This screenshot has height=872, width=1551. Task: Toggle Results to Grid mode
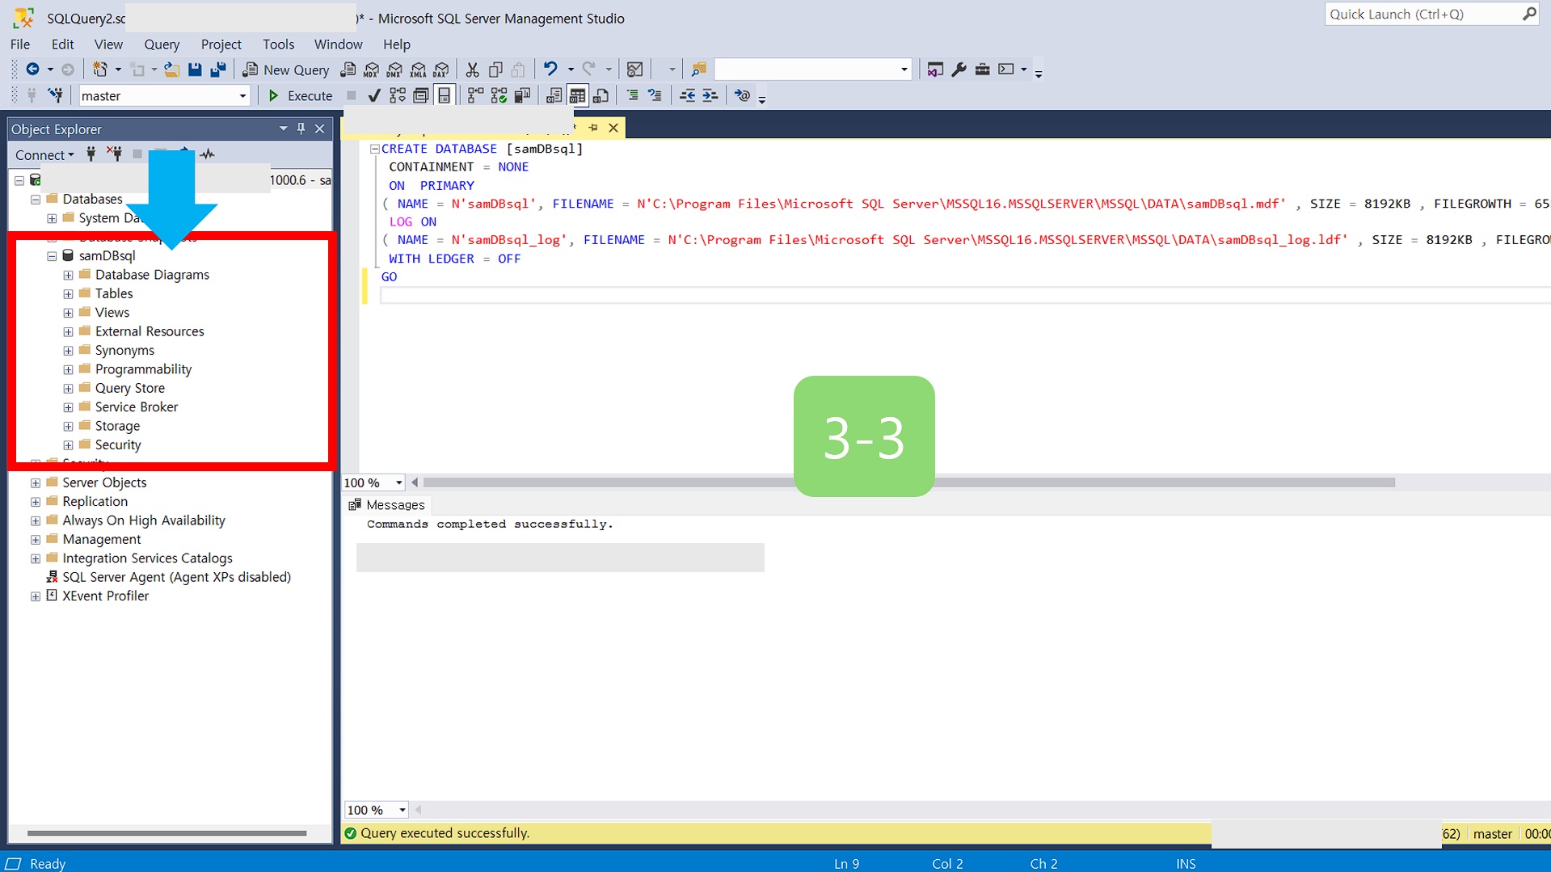578,95
